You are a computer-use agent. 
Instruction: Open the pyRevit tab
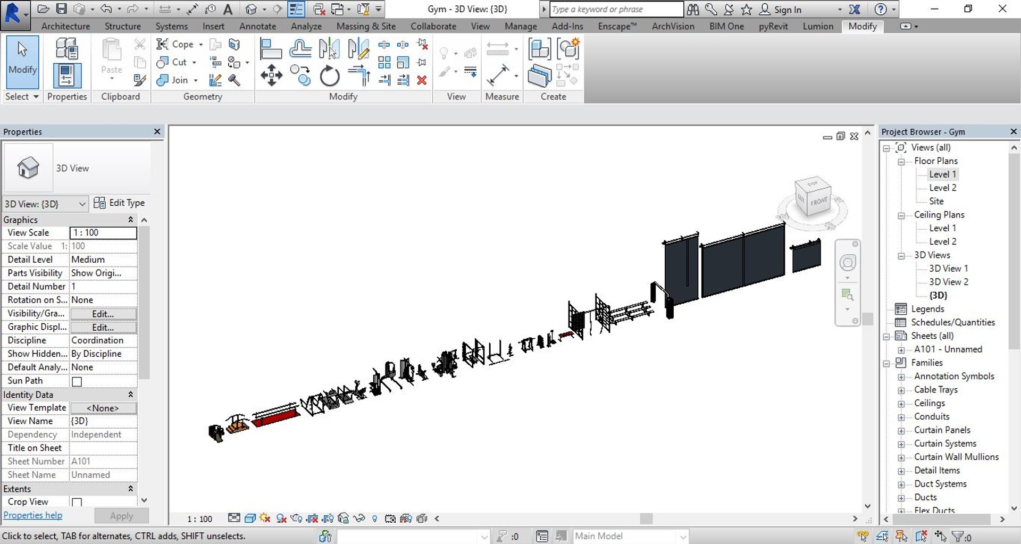[x=773, y=26]
